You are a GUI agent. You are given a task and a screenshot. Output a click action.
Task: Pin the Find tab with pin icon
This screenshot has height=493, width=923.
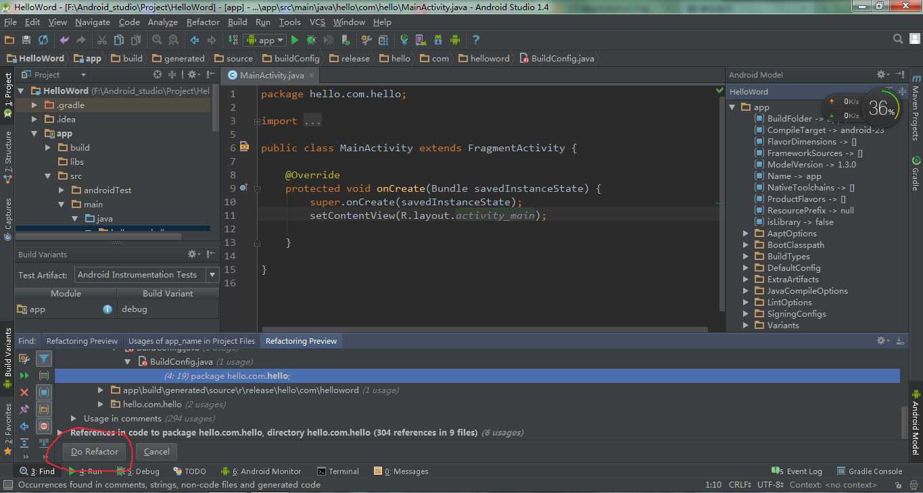click(24, 409)
